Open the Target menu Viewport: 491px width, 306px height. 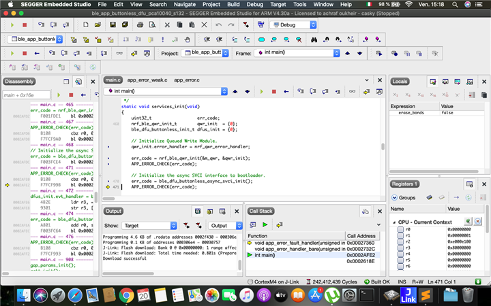click(x=278, y=4)
